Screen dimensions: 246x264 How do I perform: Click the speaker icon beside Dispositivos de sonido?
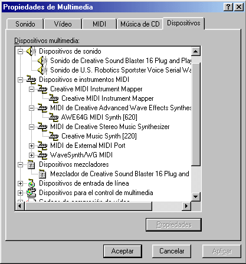click(31, 51)
